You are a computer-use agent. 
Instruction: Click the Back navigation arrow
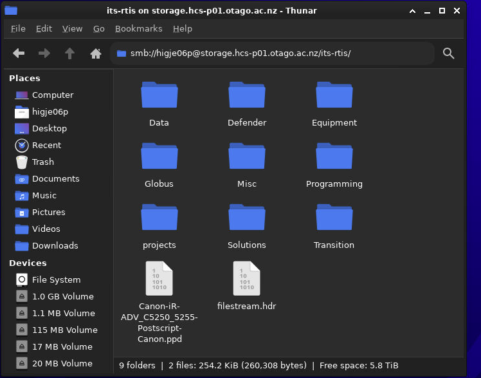[x=19, y=53]
